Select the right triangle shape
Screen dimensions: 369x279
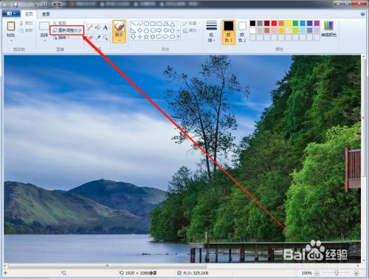point(134,30)
